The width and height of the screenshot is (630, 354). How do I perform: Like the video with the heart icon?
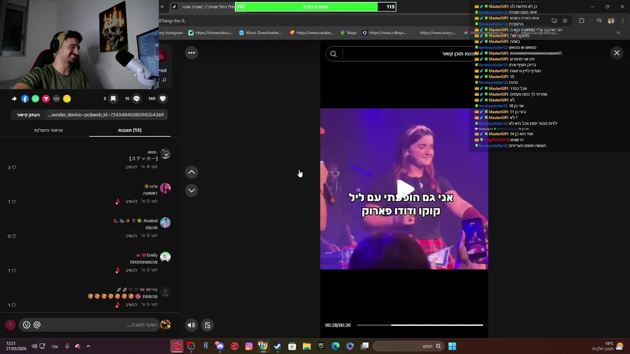click(x=163, y=98)
